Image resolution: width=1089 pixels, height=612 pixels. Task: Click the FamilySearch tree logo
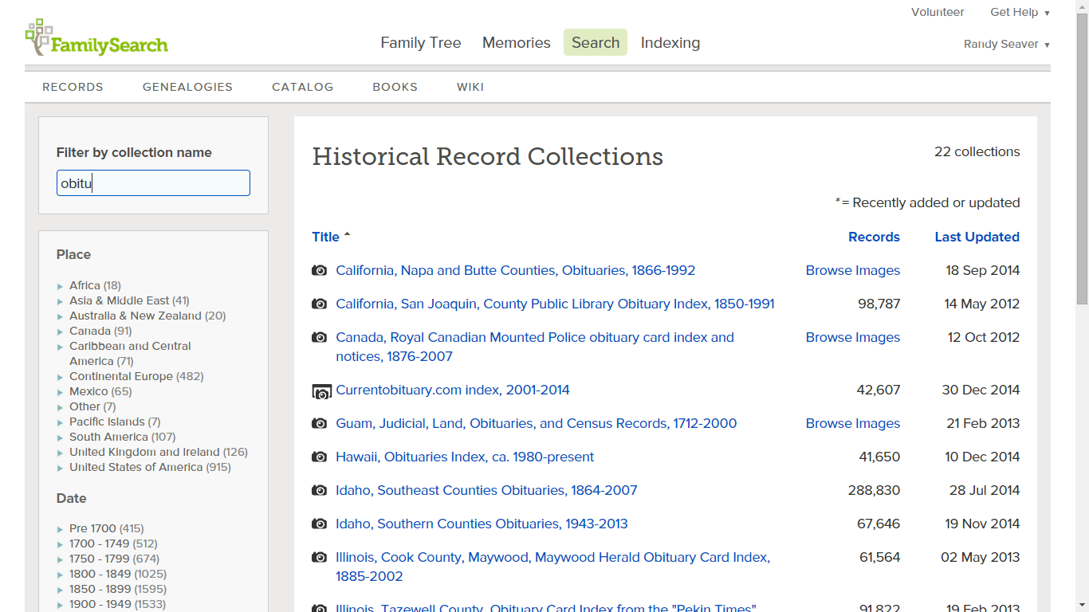pyautogui.click(x=40, y=37)
